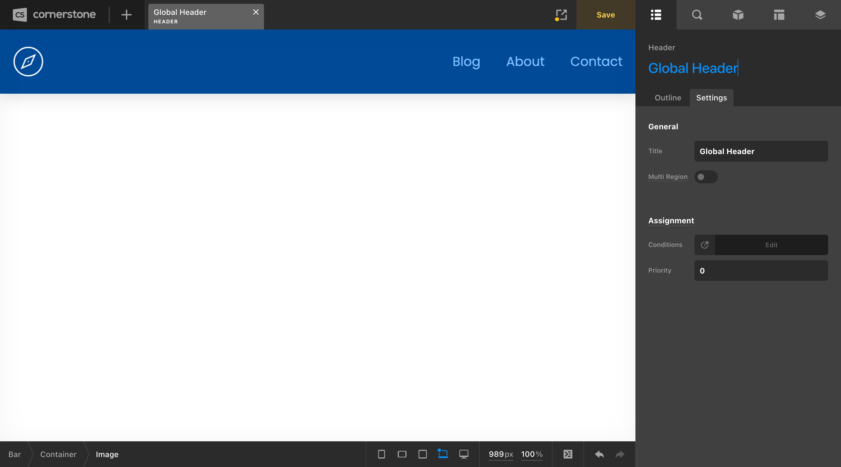Open the Blog navigation link
Screen dimensions: 841x467
(x=466, y=62)
